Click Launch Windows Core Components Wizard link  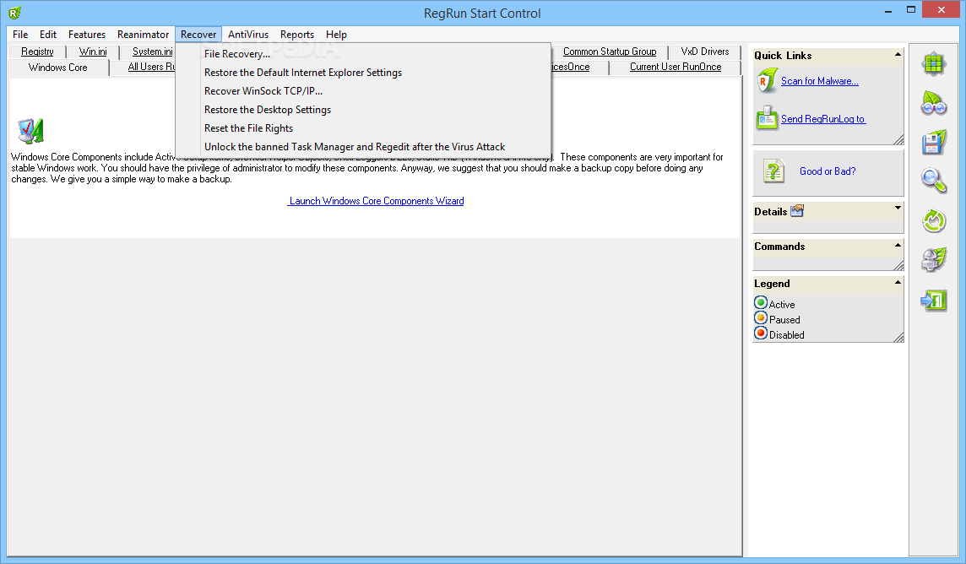(376, 201)
